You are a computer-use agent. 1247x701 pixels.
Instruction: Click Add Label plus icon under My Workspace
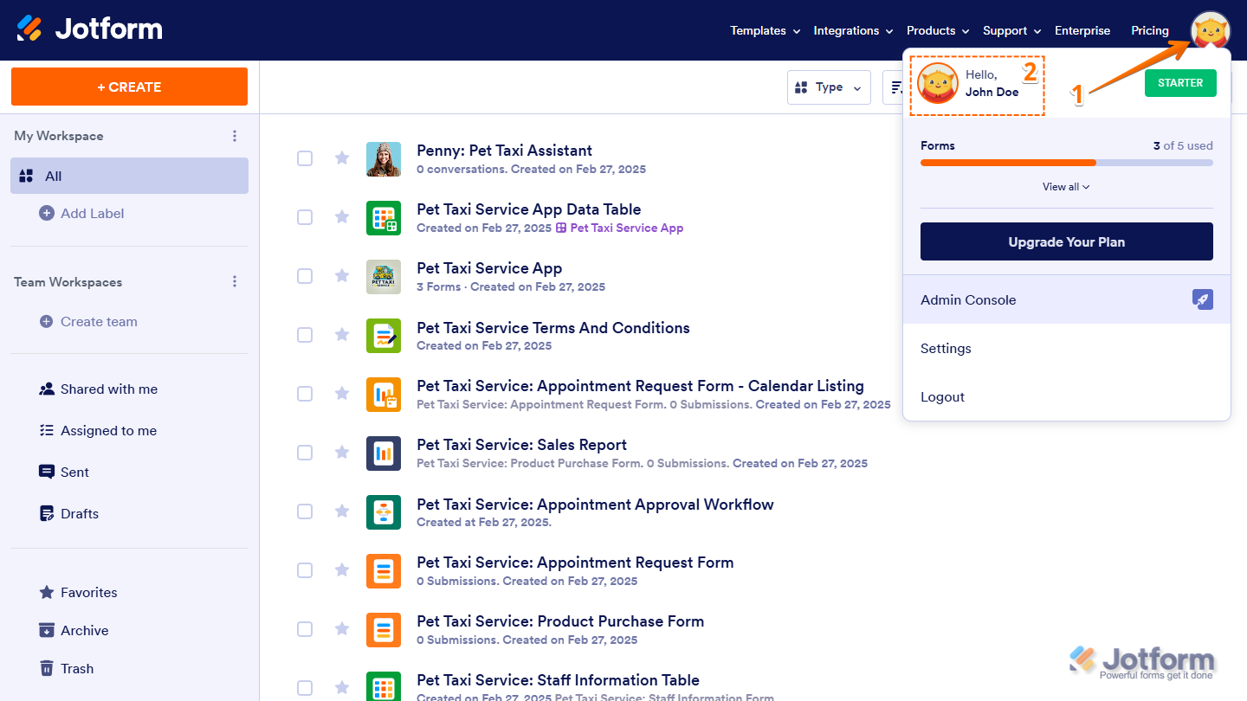pos(46,213)
